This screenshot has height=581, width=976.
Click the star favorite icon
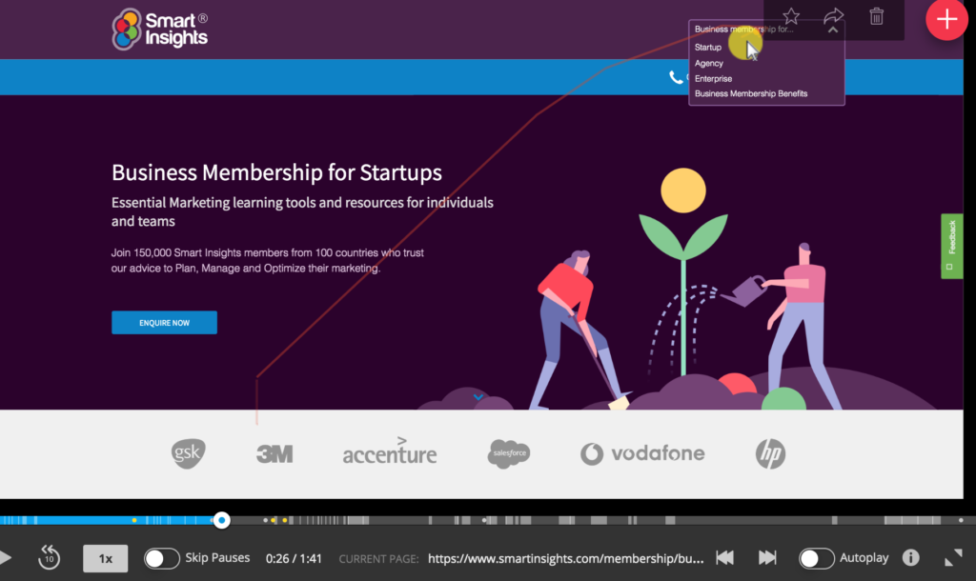click(791, 16)
